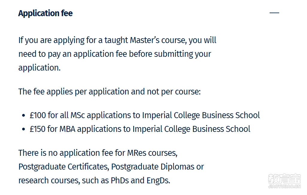The image size is (307, 195).
Task: Click the £100 amount in first bullet
Action: tap(38, 115)
